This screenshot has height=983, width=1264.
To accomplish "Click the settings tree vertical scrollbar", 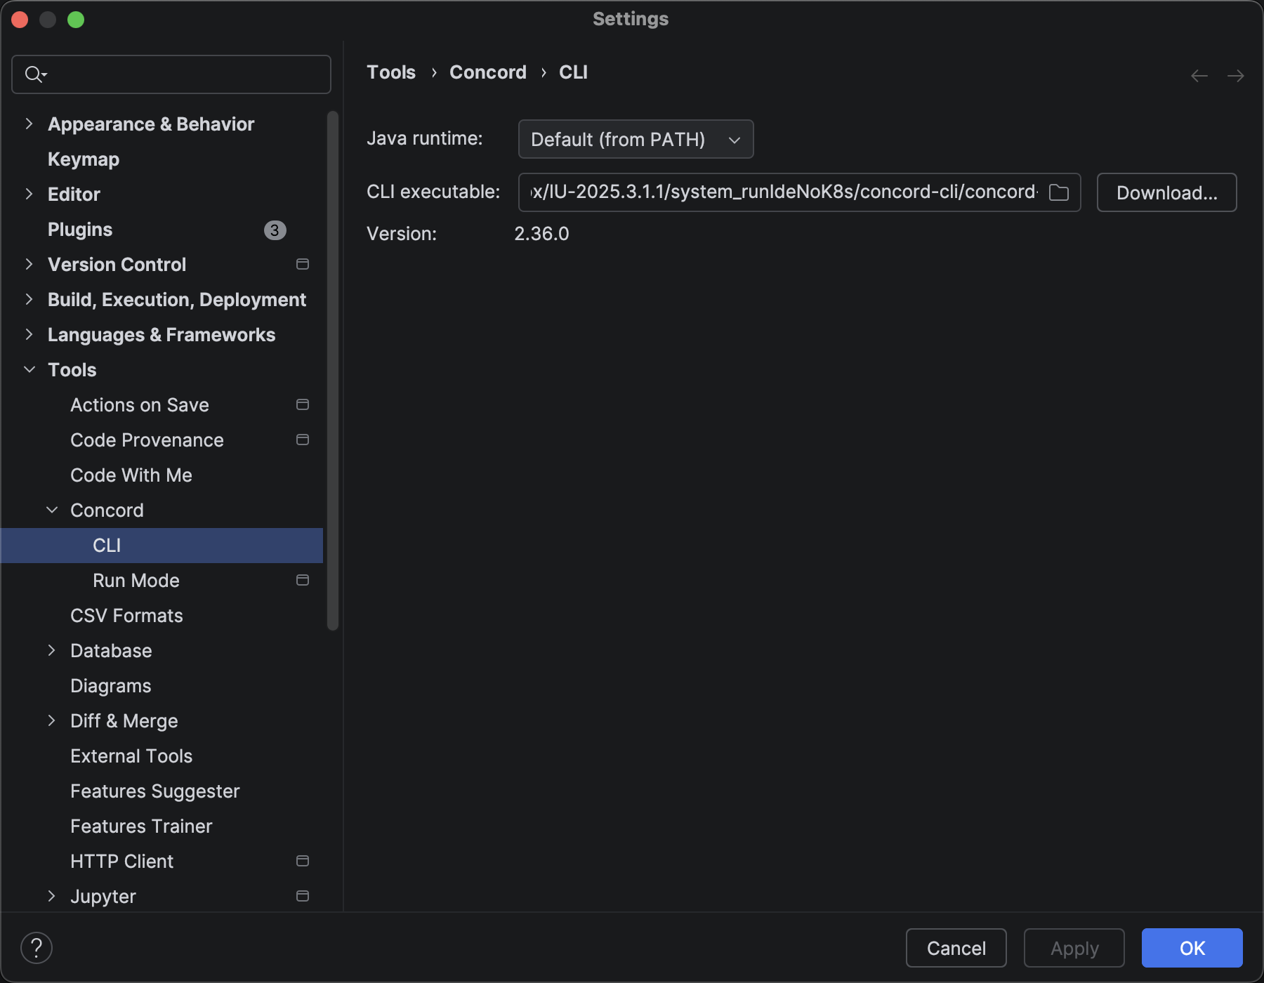I will [333, 371].
